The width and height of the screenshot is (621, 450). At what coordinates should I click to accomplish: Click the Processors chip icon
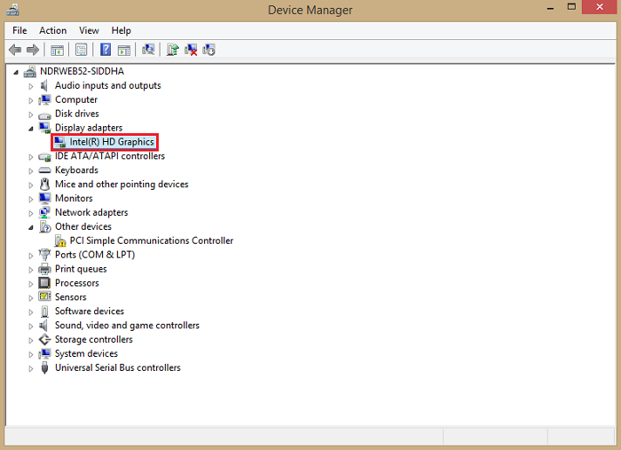click(44, 283)
